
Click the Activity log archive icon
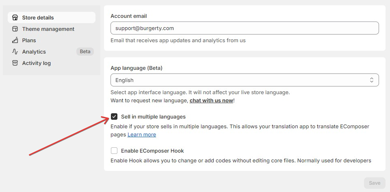tap(15, 63)
